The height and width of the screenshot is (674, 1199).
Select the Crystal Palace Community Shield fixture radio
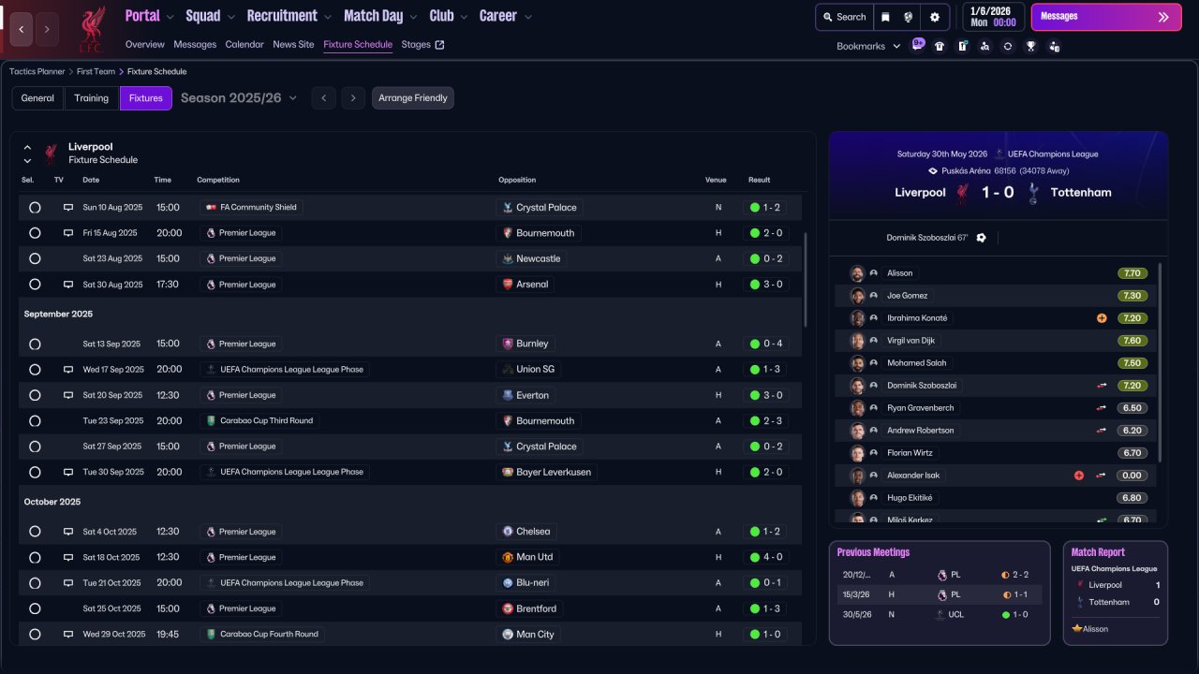(35, 208)
